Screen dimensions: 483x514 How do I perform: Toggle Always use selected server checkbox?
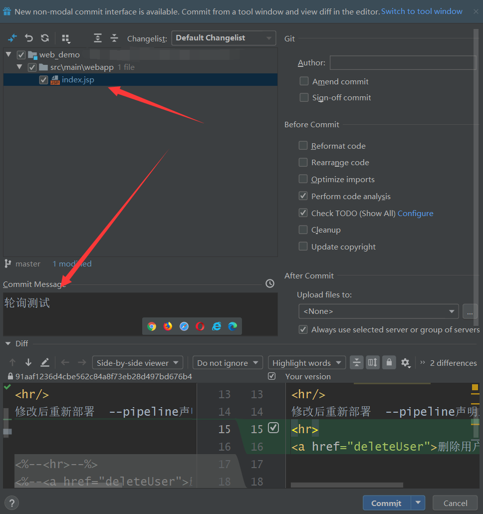click(x=303, y=329)
